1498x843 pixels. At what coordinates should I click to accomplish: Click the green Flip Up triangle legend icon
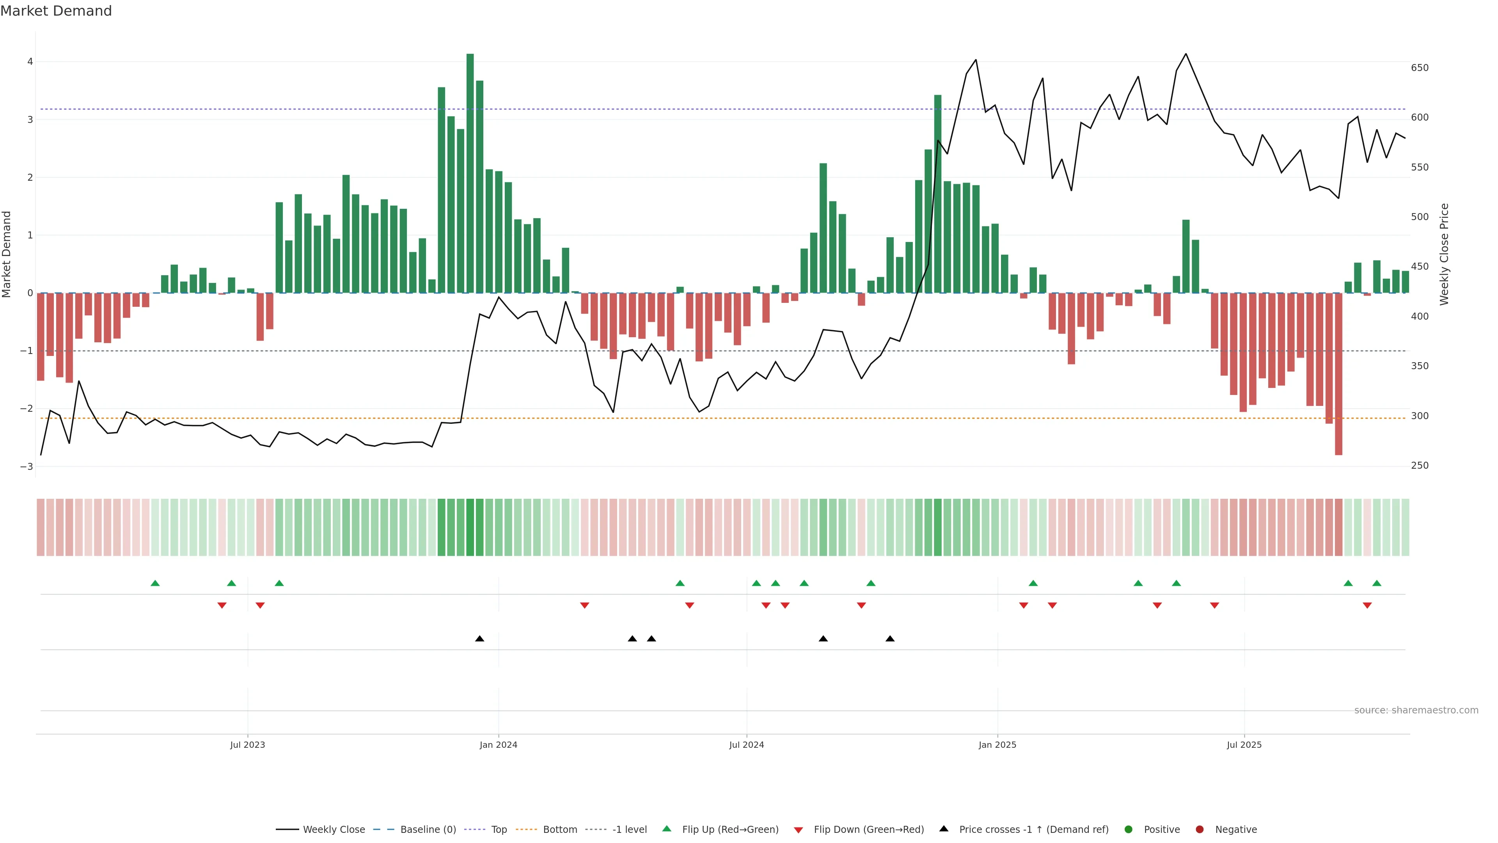(666, 829)
